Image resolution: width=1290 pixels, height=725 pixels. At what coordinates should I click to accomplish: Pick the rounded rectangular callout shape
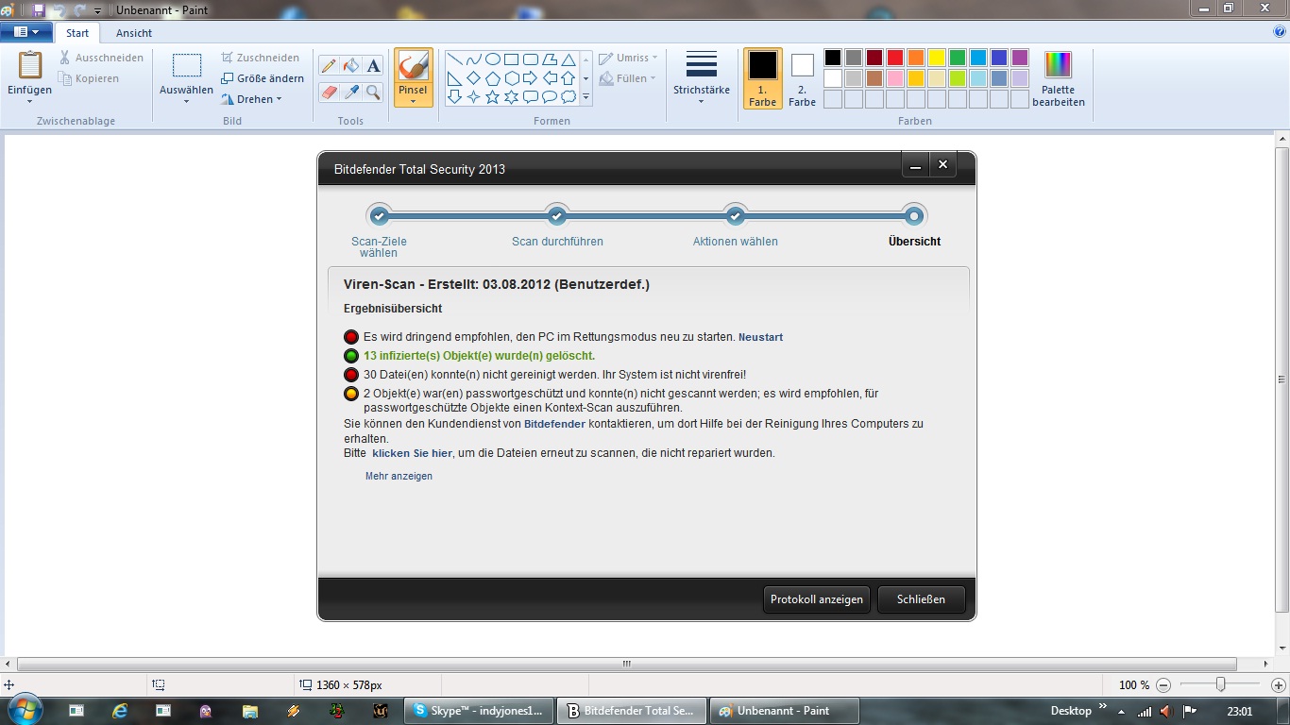(530, 97)
